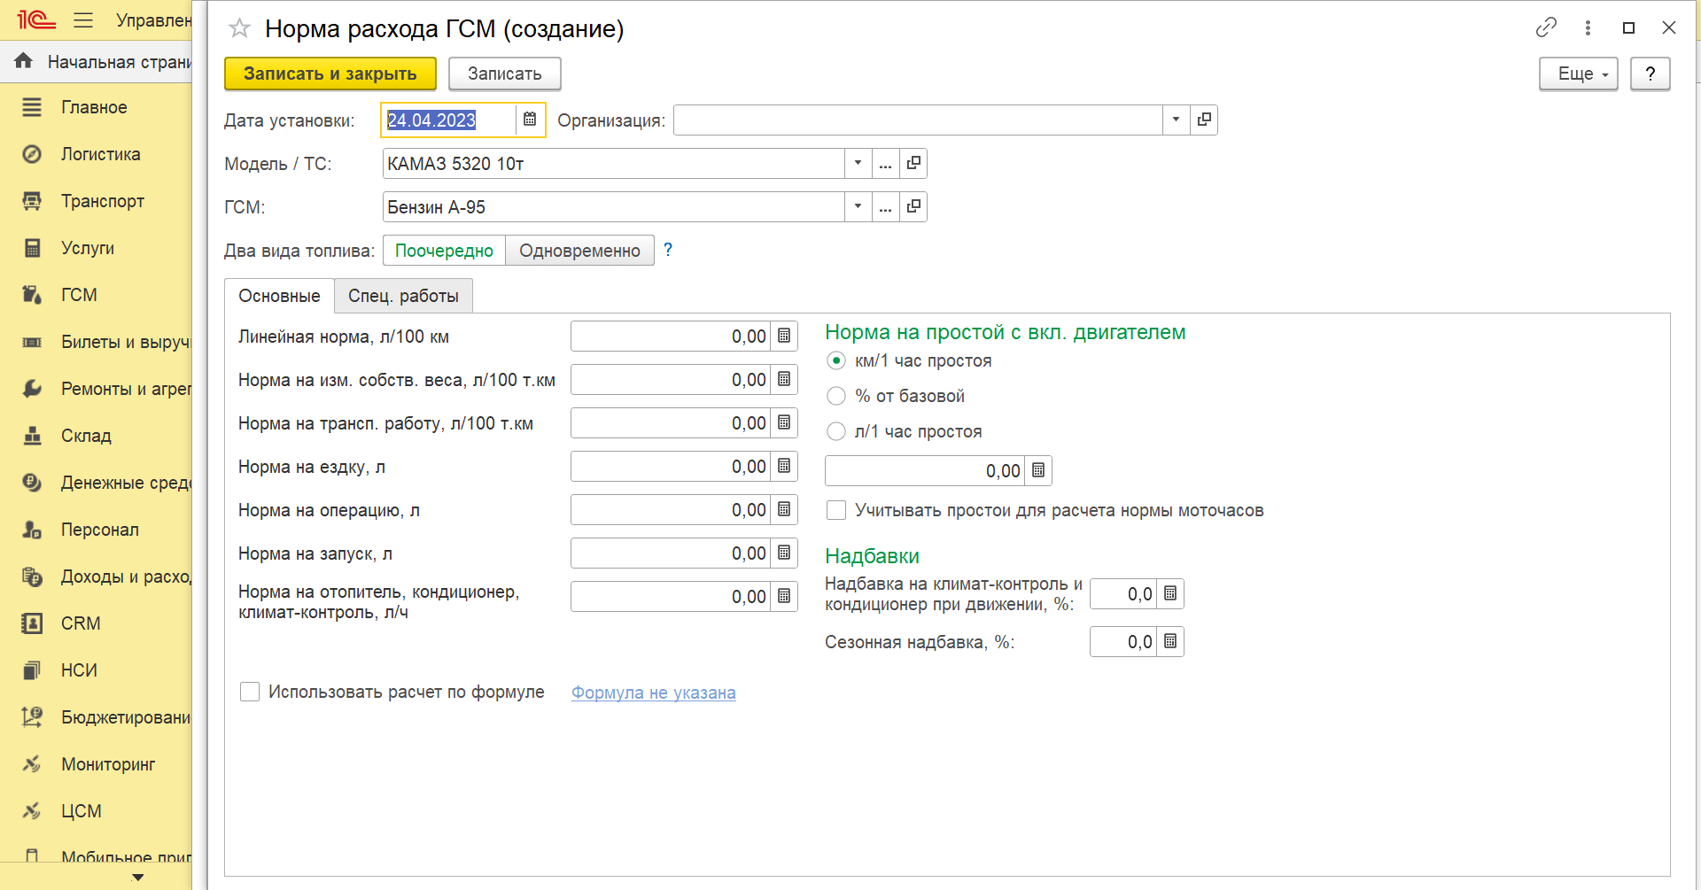Check 'Учитывать простои для расчета нормы моточасов'
This screenshot has height=890, width=1701.
(836, 510)
